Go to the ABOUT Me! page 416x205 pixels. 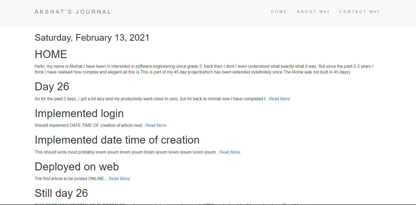(x=313, y=12)
